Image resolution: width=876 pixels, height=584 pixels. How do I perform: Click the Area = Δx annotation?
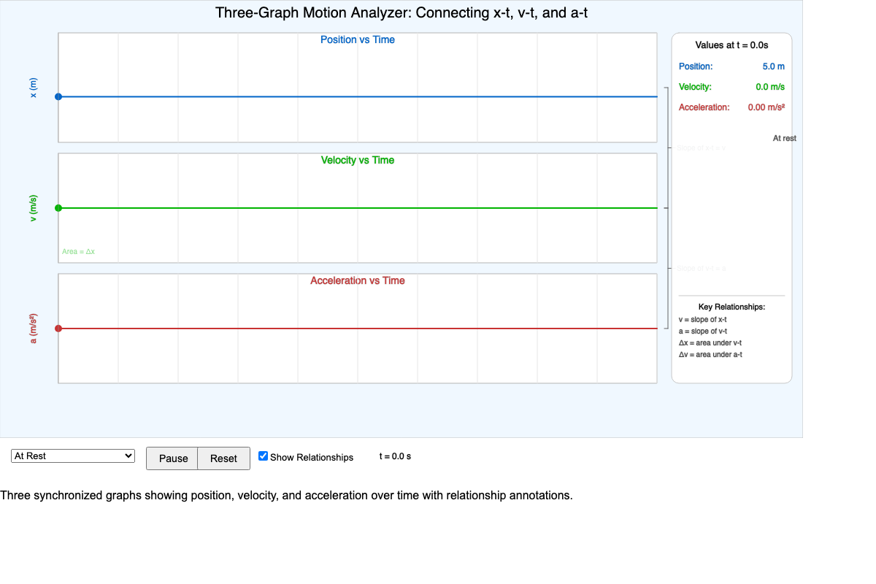point(79,251)
